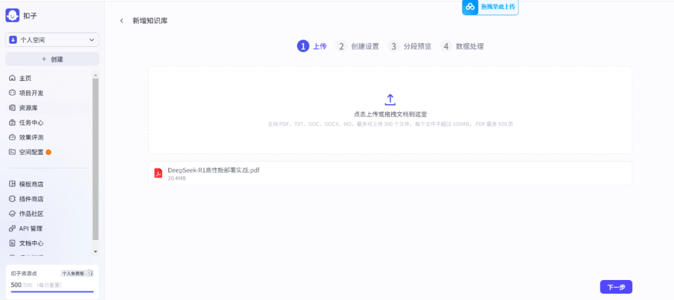The width and height of the screenshot is (674, 300).
Task: Click the upload arrow icon
Action: pos(390,100)
